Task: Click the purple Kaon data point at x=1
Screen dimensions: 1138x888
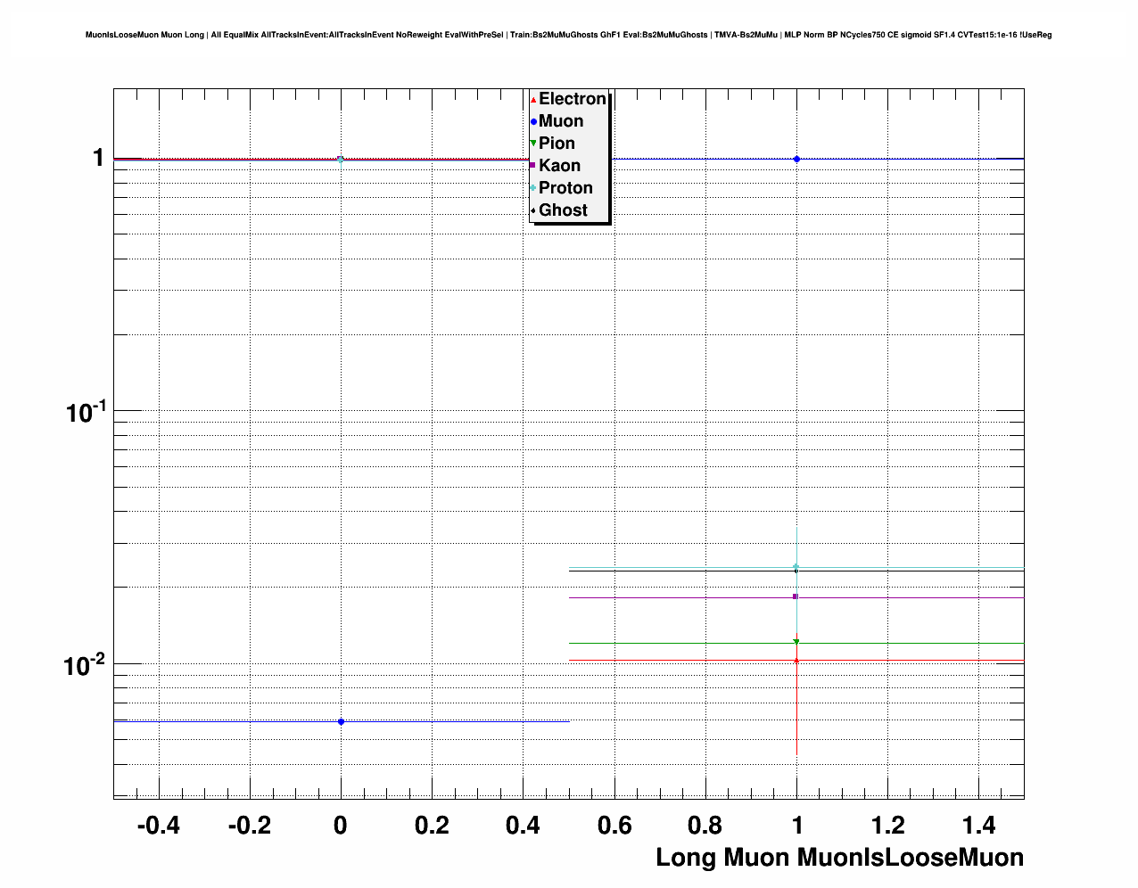Action: pos(796,596)
